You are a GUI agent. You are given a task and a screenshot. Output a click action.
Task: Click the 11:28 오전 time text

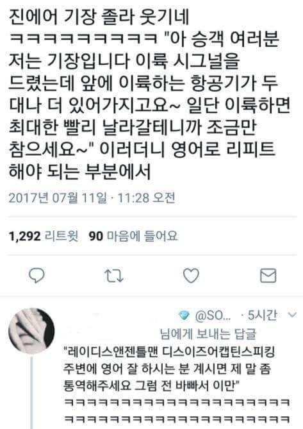coord(146,198)
